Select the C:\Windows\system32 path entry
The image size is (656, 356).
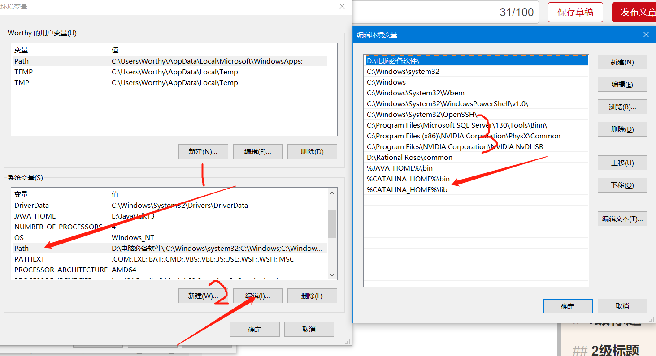click(476, 71)
